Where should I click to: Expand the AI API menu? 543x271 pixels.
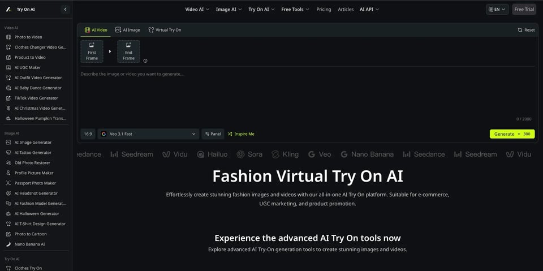coord(369,10)
